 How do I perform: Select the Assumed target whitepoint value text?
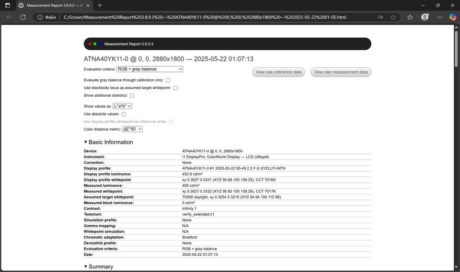[232, 197]
